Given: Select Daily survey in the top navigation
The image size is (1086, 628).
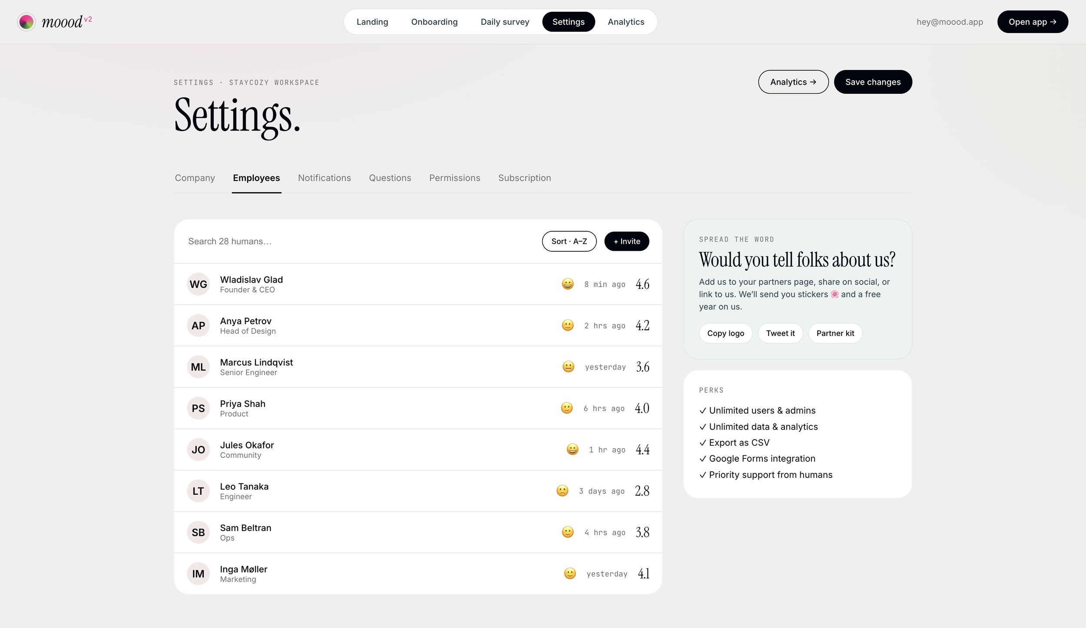Looking at the screenshot, I should [505, 22].
